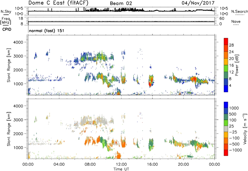Click '4000' tick on power panel

coord(18,42)
